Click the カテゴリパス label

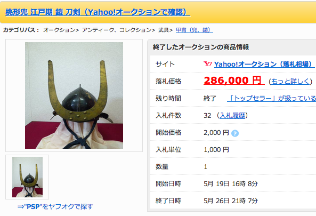point(21,30)
